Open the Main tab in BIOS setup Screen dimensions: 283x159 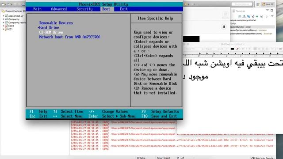click(x=37, y=9)
